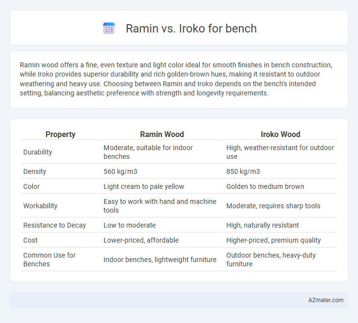
Task: Select the '560 kg/m3' value
Action: [x=120, y=171]
